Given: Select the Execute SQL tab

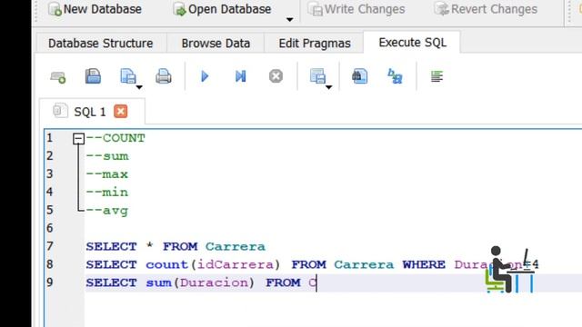Looking at the screenshot, I should click(412, 43).
